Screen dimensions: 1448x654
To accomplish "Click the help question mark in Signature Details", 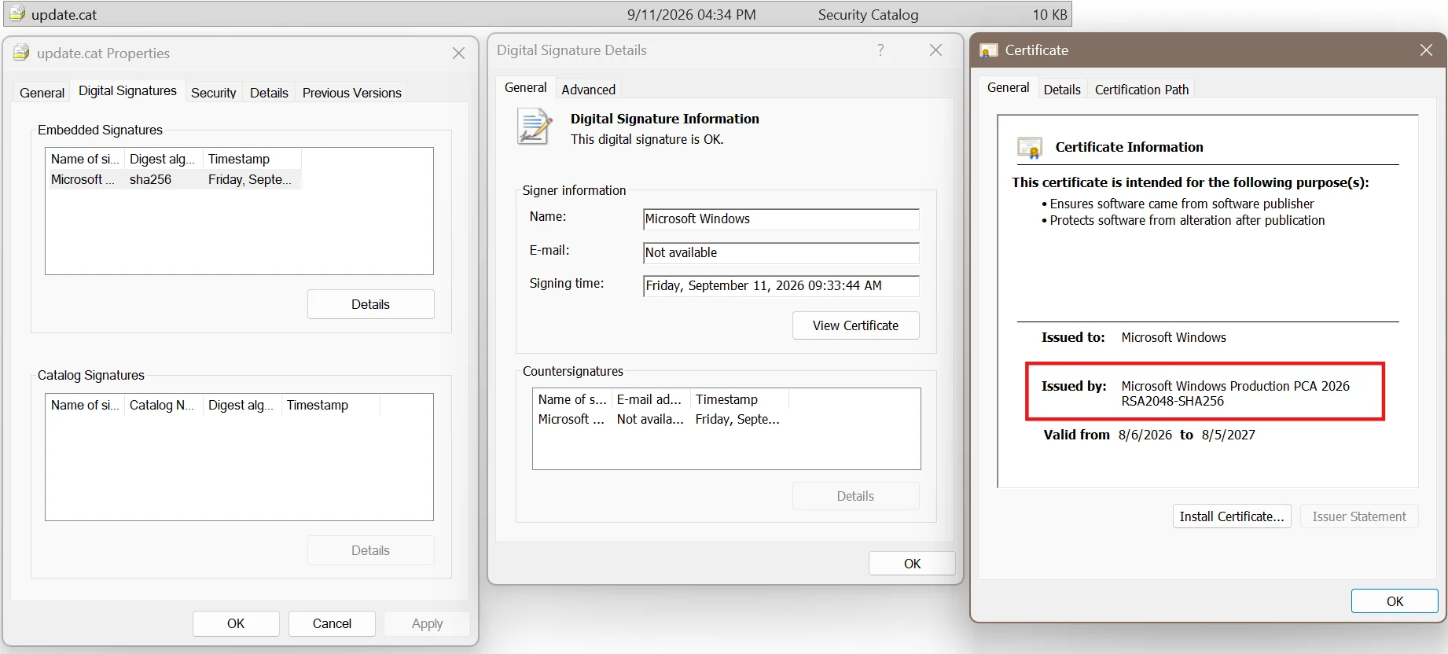I will coord(880,50).
